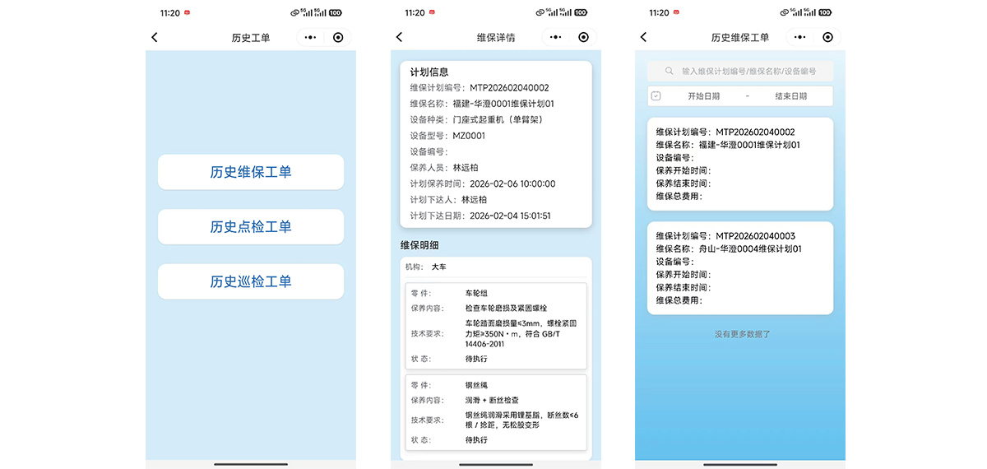
Task: Open three-dot menu on 维保详情 screen
Action: tap(555, 37)
